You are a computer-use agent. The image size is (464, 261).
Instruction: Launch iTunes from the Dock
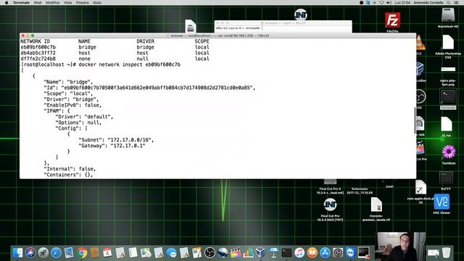point(299,253)
